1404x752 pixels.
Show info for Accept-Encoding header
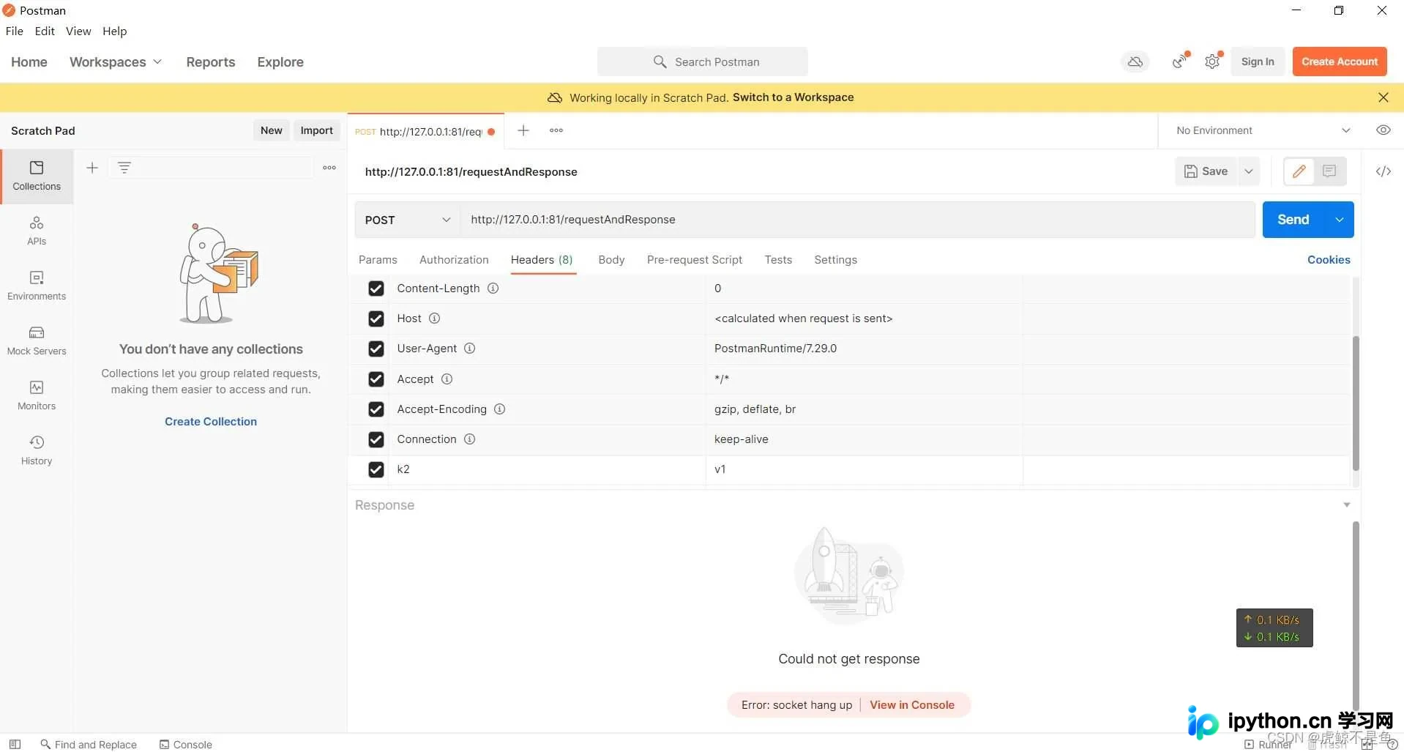click(500, 409)
